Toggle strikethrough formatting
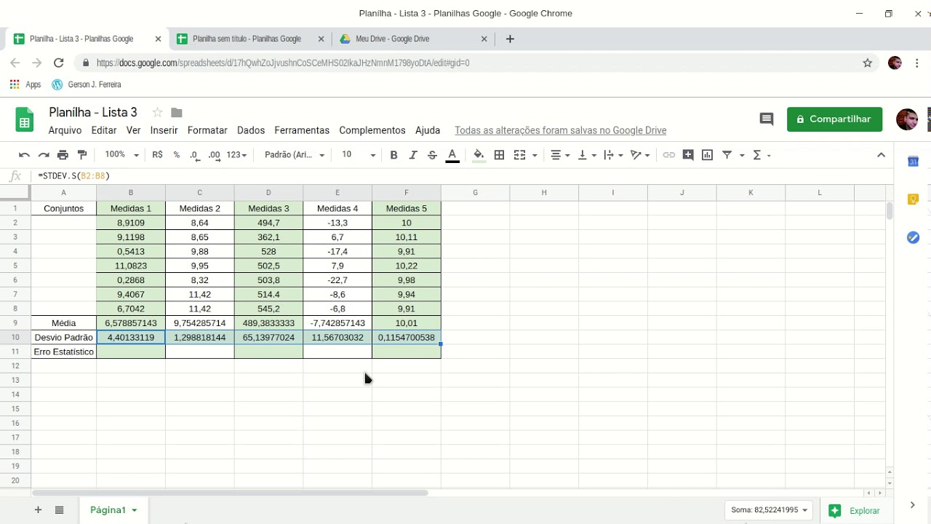931x524 pixels. point(432,155)
